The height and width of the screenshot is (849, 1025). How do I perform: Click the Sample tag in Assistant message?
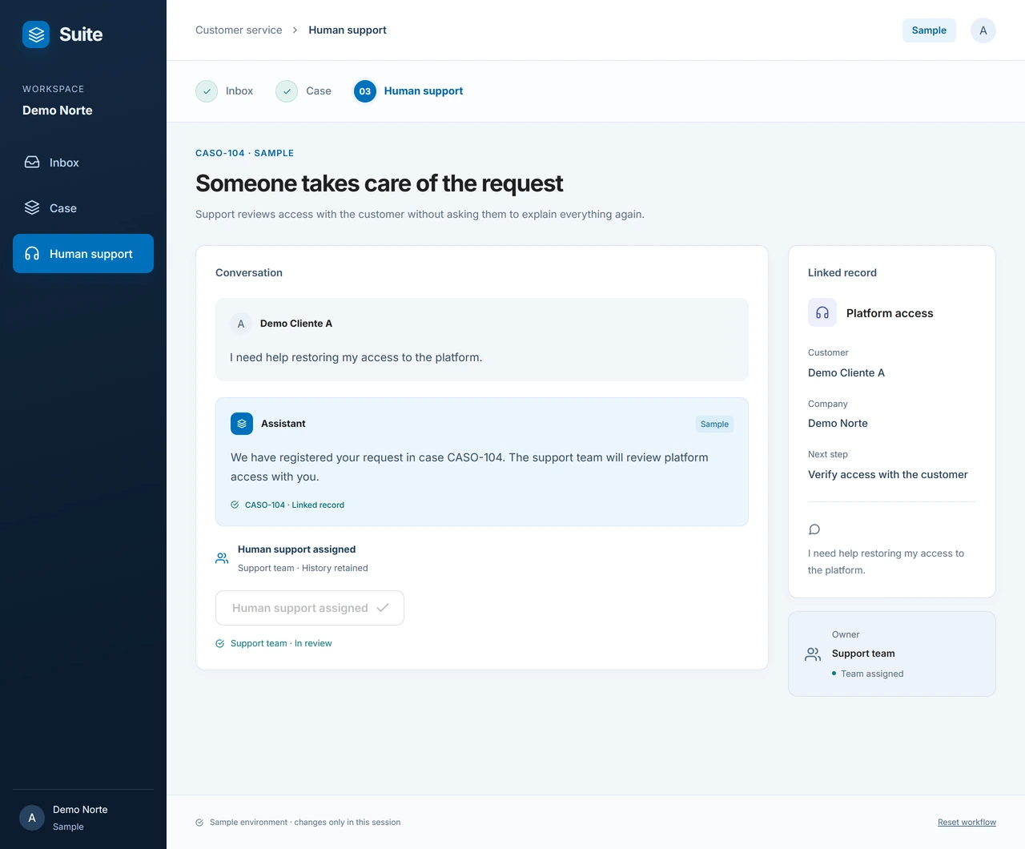coord(714,424)
